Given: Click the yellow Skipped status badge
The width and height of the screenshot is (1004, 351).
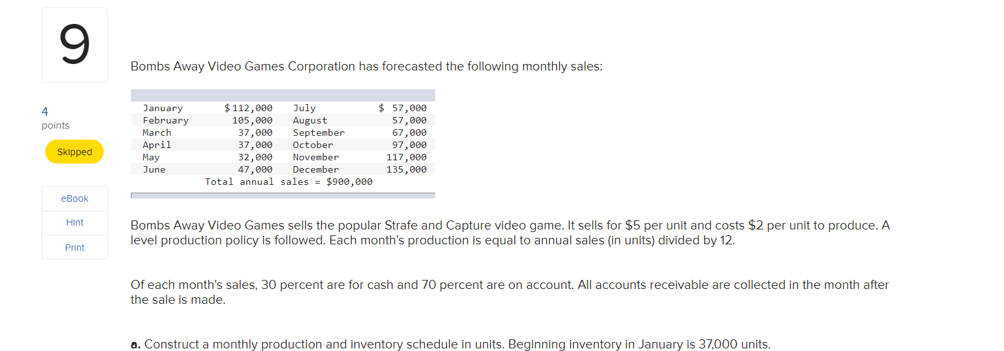Looking at the screenshot, I should coord(74,152).
